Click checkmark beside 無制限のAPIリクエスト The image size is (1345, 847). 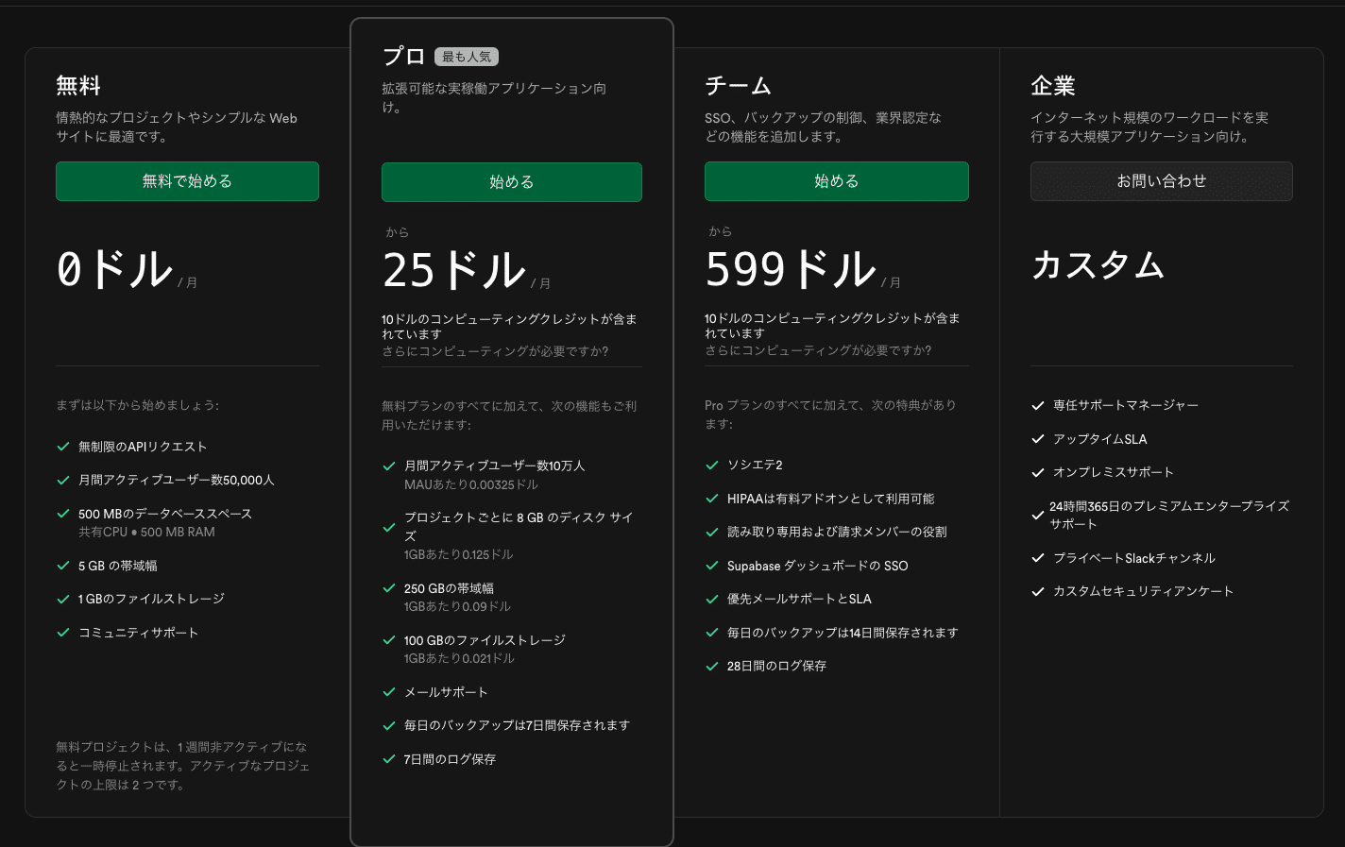click(63, 447)
